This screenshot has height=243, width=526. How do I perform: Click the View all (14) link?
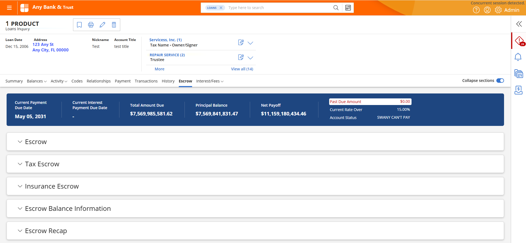point(242,69)
